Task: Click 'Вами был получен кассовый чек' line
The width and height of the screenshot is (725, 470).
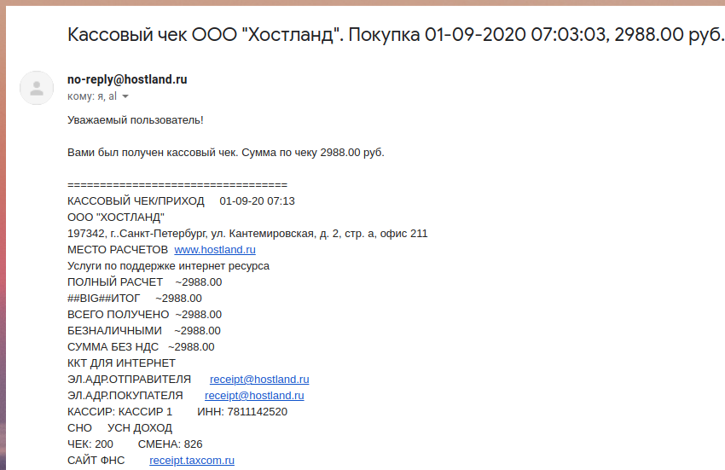Action: [226, 153]
